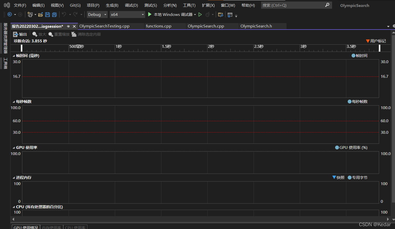Viewport: 395px width, 229px height.
Task: Click the open file folder icon
Action: (40, 15)
